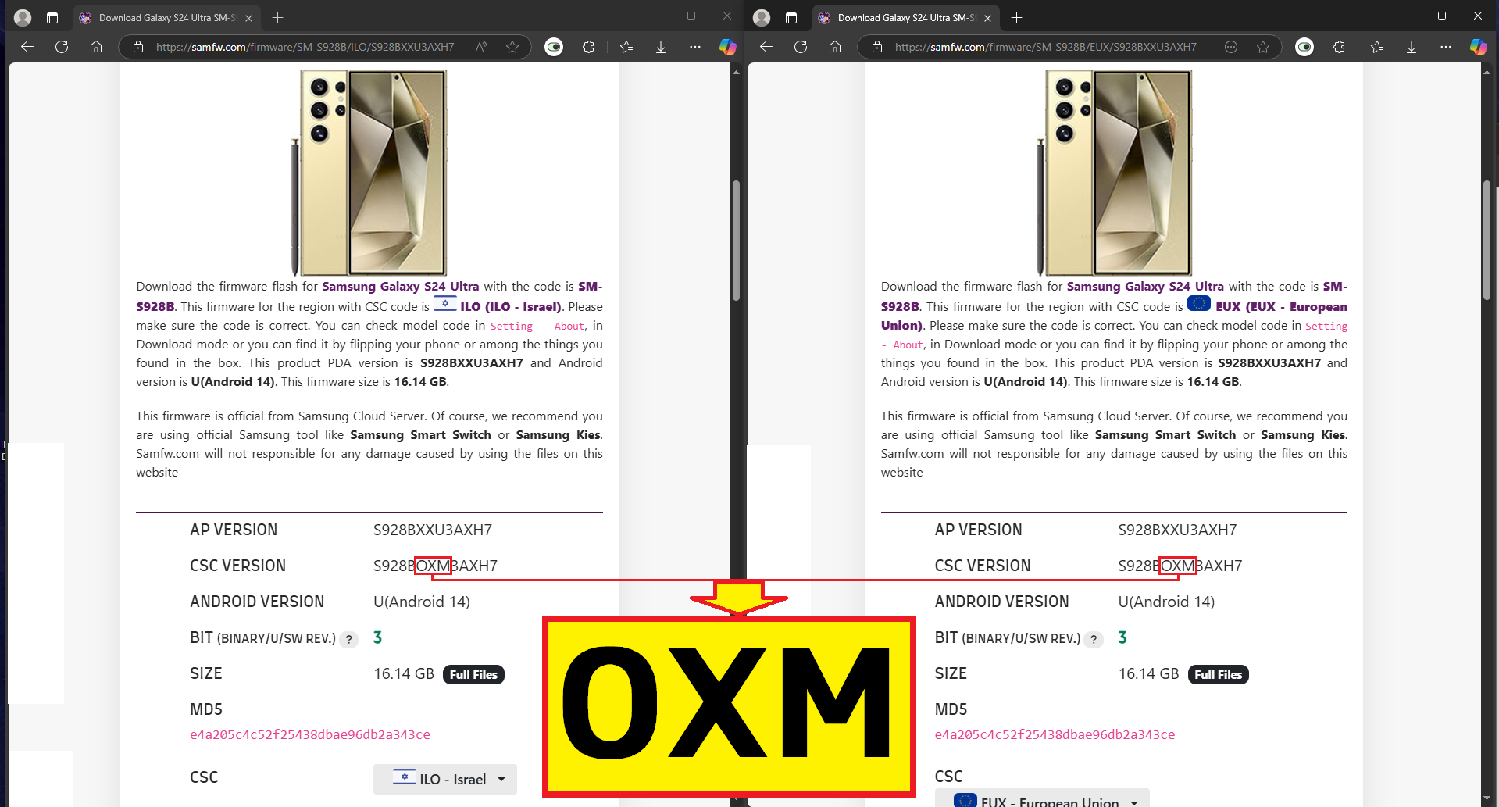1499x807 pixels.
Task: Open profile icon in ILO window
Action: pyautogui.click(x=23, y=17)
